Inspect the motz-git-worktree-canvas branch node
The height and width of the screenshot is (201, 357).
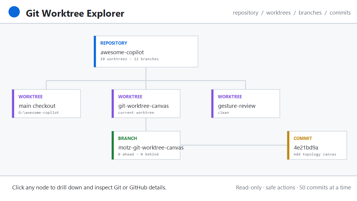coord(146,145)
